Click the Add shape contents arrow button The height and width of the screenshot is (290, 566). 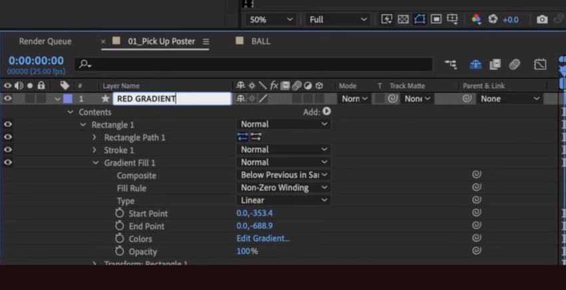tap(327, 111)
